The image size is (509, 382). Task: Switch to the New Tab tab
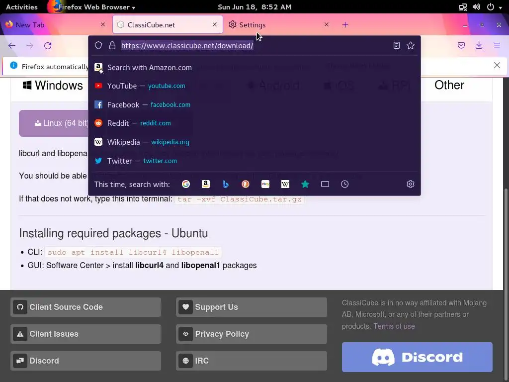[56, 25]
